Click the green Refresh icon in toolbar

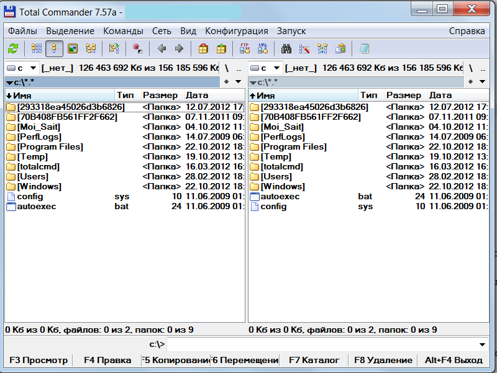(12, 48)
